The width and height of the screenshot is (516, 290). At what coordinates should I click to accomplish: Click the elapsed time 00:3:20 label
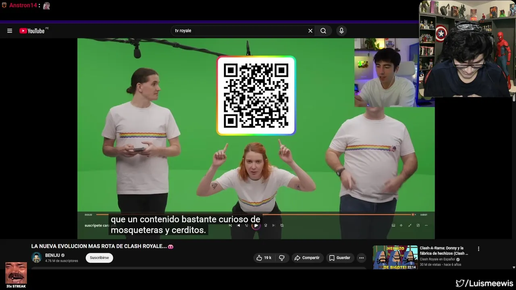[88, 215]
